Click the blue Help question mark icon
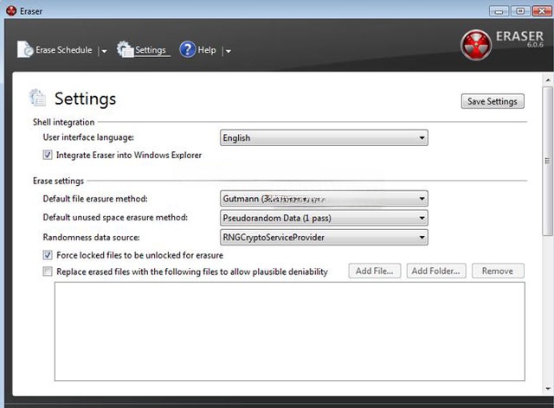Screen dimensions: 554x408 (x=187, y=49)
